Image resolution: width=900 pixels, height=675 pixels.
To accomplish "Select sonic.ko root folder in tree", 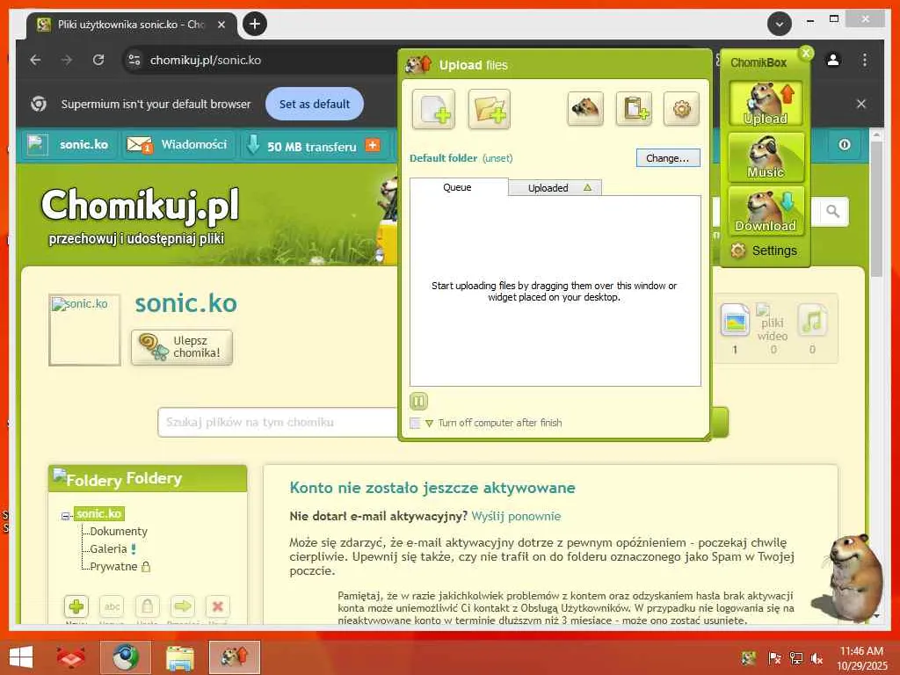I will [x=98, y=513].
